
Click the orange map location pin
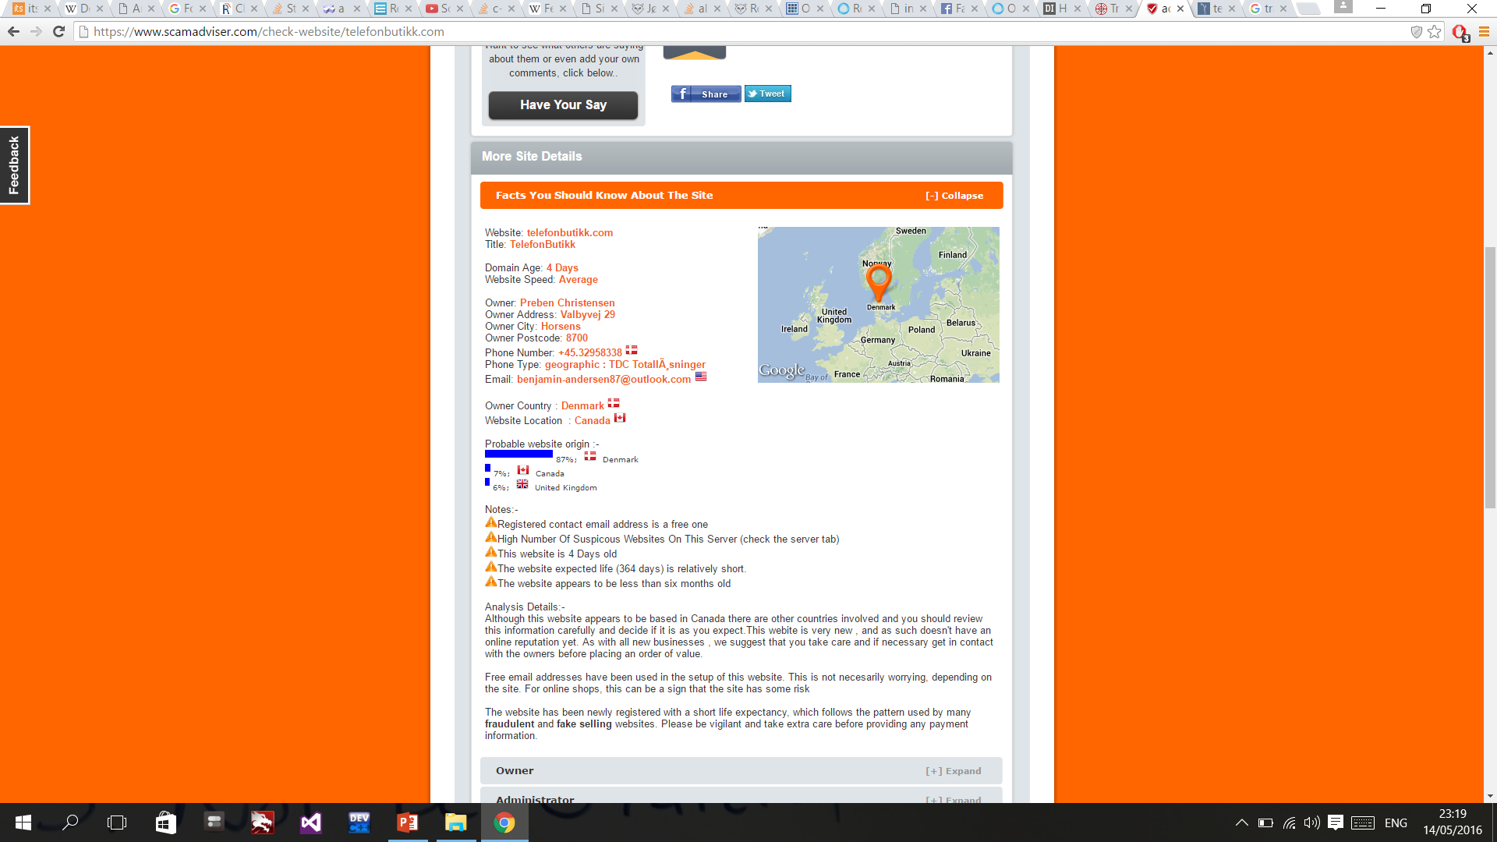[879, 282]
